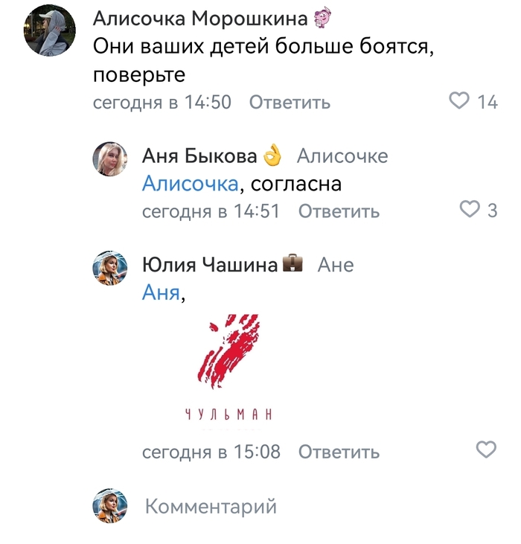Like Юлия Чашина's reply with heart icon
This screenshot has width=521, height=544.
tap(486, 449)
